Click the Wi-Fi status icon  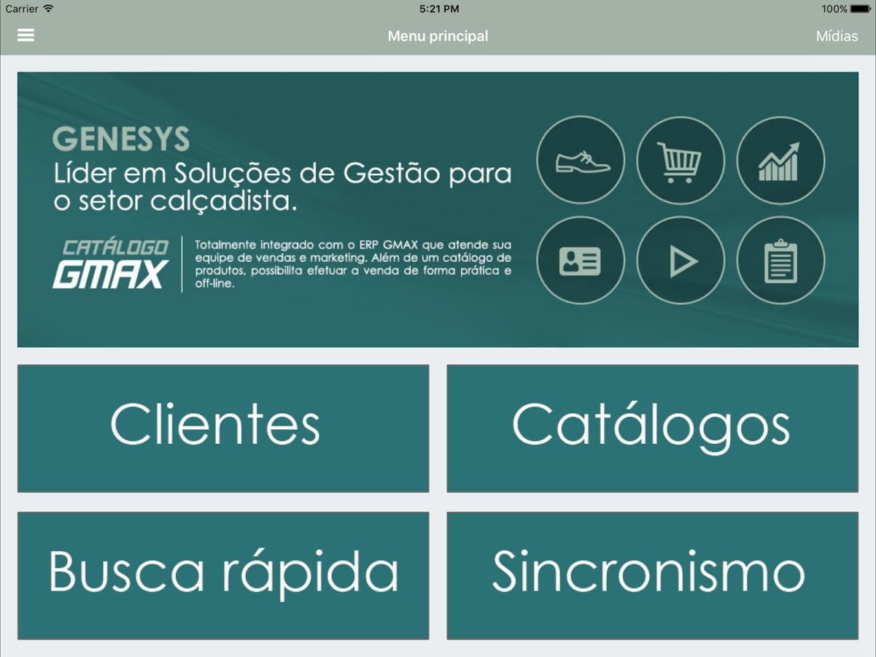49,9
